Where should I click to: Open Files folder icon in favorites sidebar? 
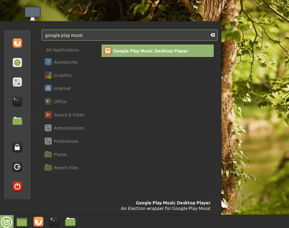click(x=17, y=121)
